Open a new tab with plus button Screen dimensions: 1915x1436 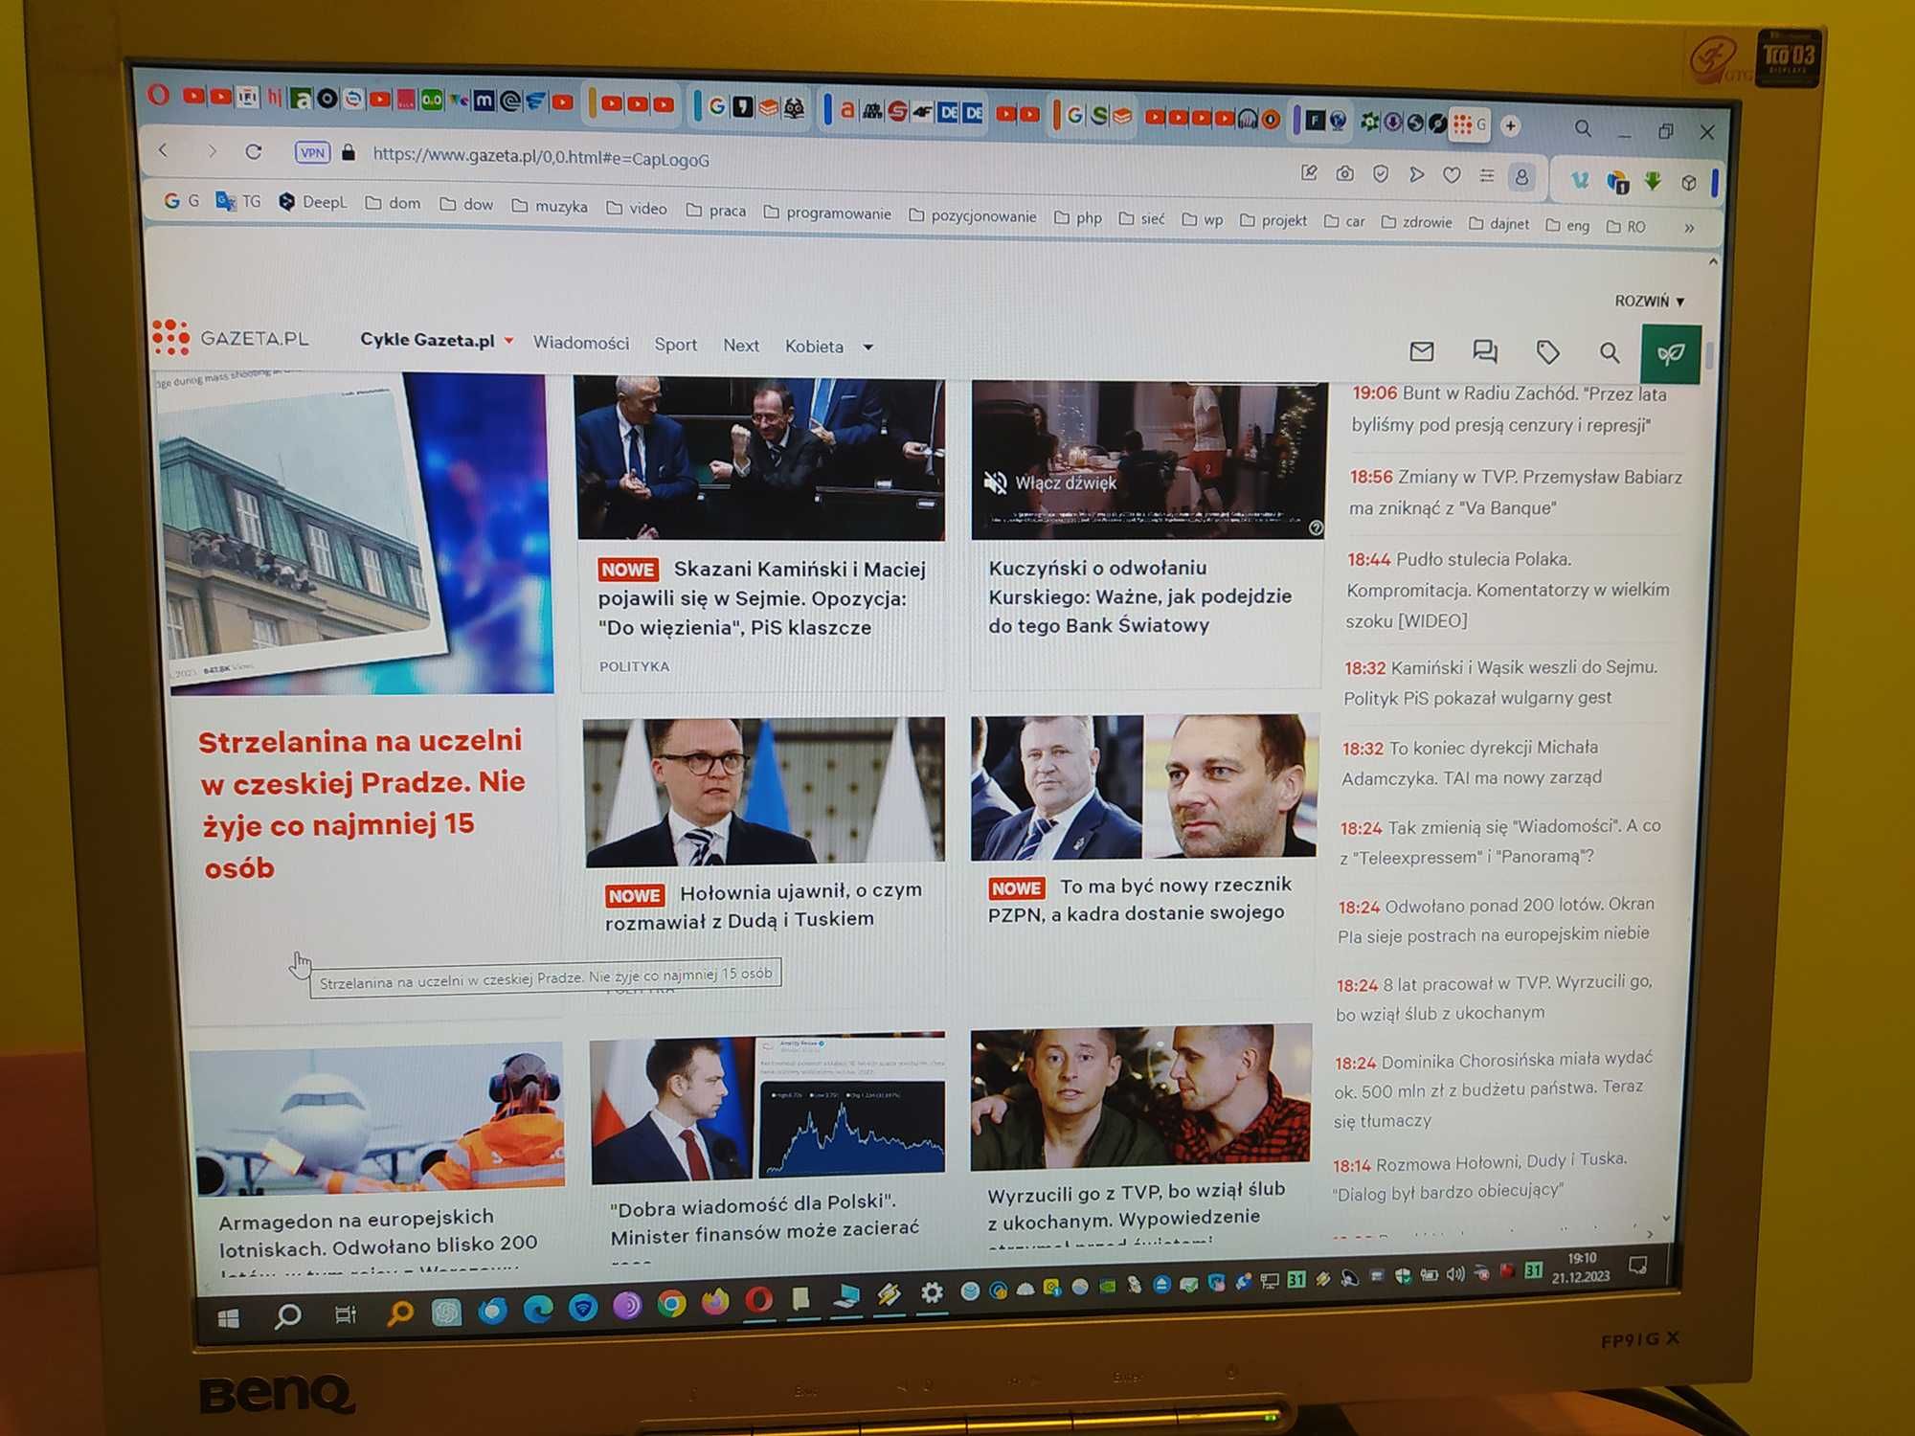[x=1511, y=125]
